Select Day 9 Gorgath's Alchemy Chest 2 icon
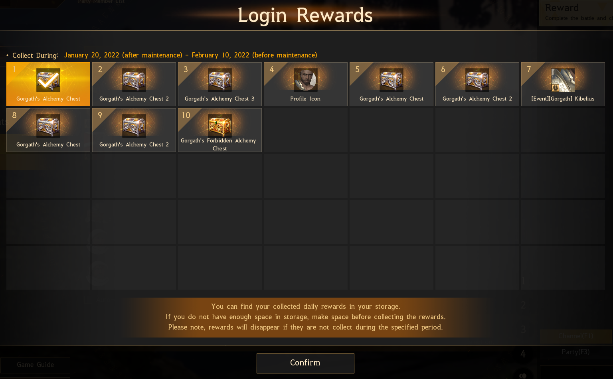The image size is (613, 379). tap(134, 126)
